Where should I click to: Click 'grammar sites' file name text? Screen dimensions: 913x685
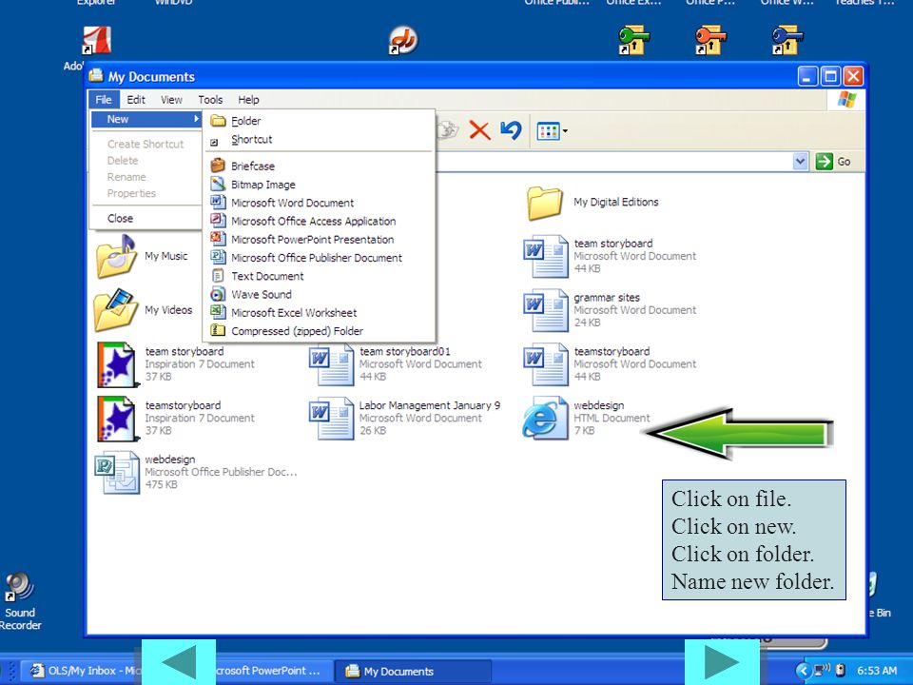(x=607, y=298)
